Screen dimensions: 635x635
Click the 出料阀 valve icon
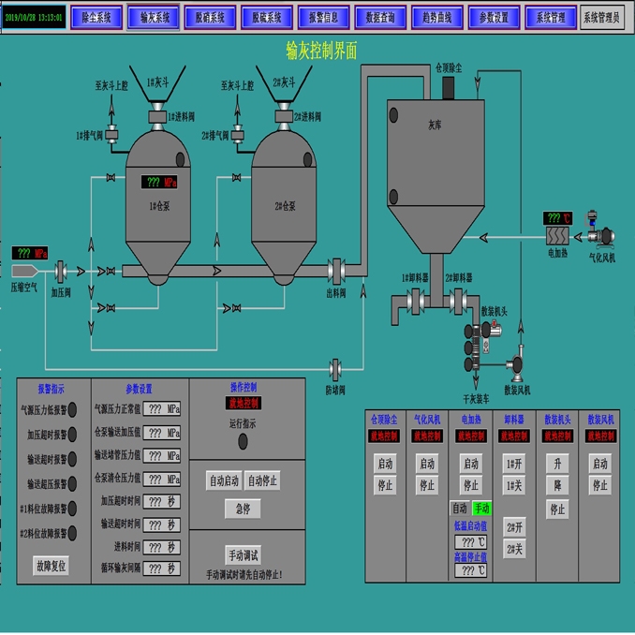[336, 271]
